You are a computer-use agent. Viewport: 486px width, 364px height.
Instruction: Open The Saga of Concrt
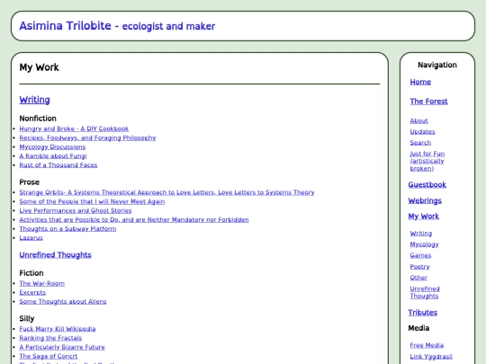[x=49, y=356]
